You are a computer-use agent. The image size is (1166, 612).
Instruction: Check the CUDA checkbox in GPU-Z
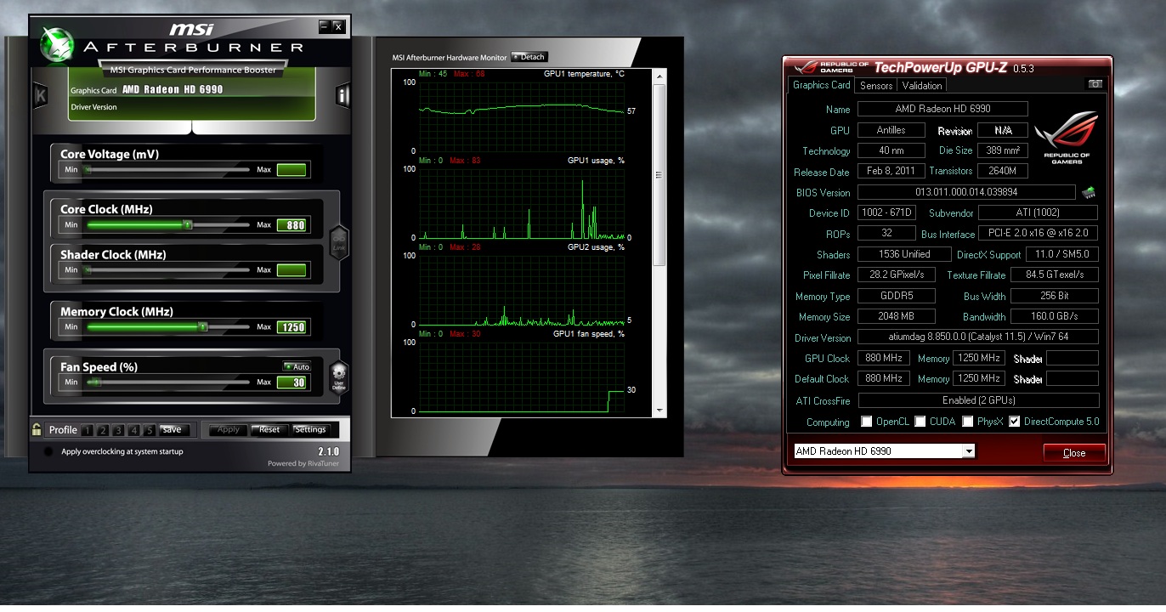pos(920,422)
